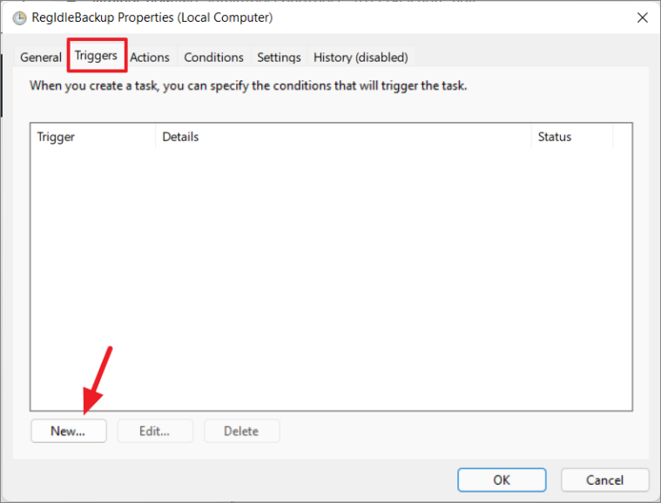This screenshot has width=661, height=503.
Task: Sort by the Trigger column header
Action: click(x=93, y=137)
